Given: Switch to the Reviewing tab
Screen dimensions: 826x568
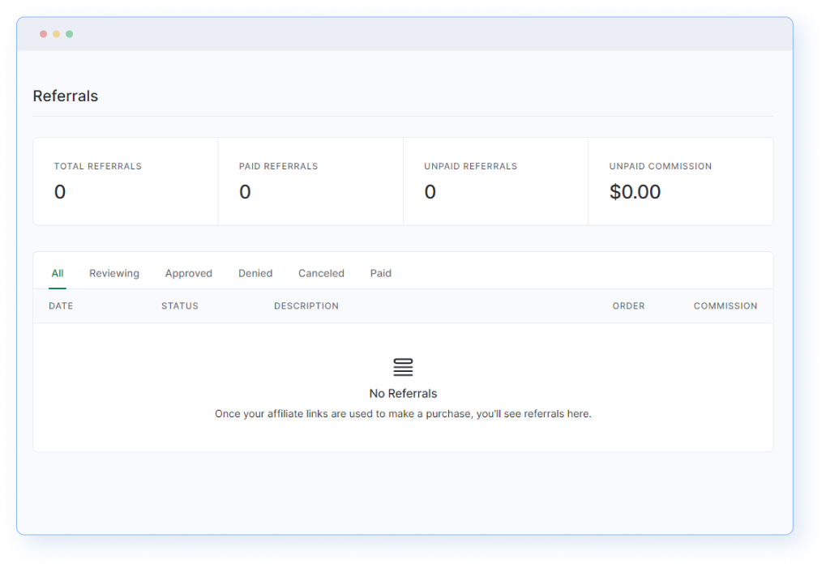Looking at the screenshot, I should [114, 273].
